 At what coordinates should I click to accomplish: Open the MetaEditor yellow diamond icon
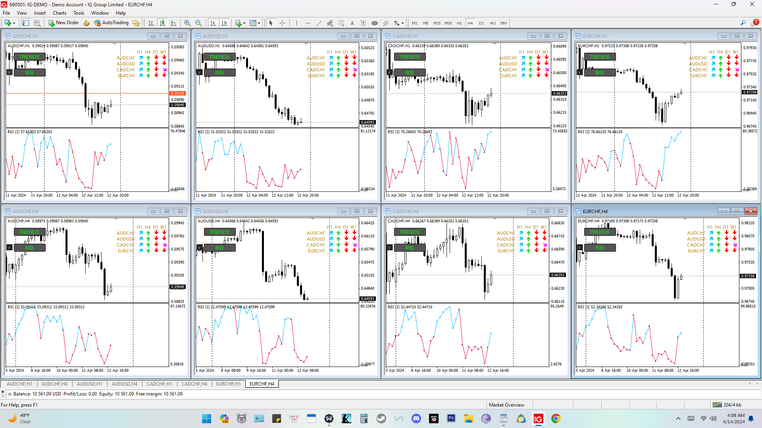pos(87,23)
